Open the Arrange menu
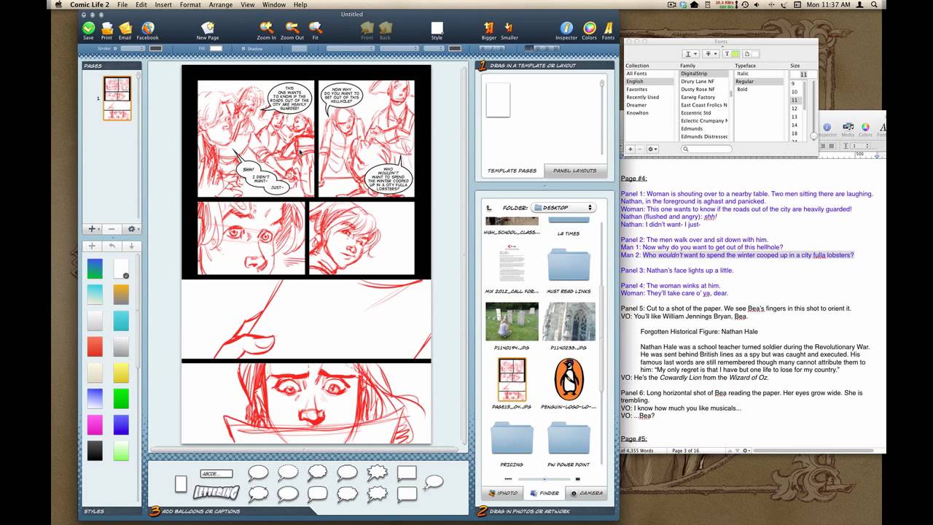This screenshot has width=933, height=525. pyautogui.click(x=221, y=5)
